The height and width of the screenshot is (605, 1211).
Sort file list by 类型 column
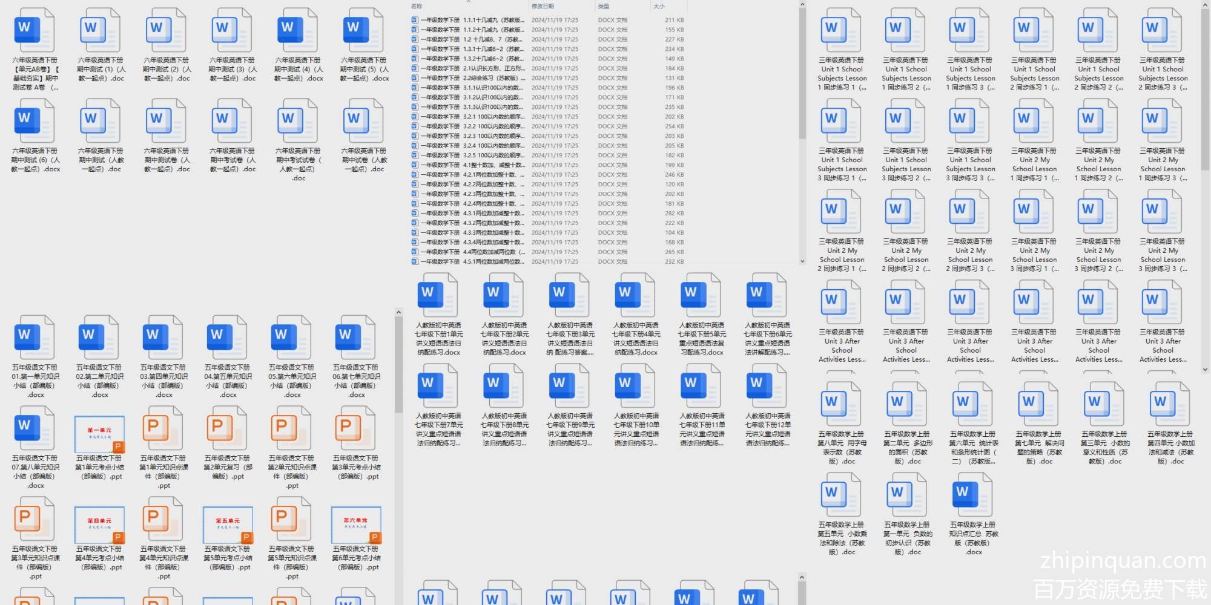[604, 6]
